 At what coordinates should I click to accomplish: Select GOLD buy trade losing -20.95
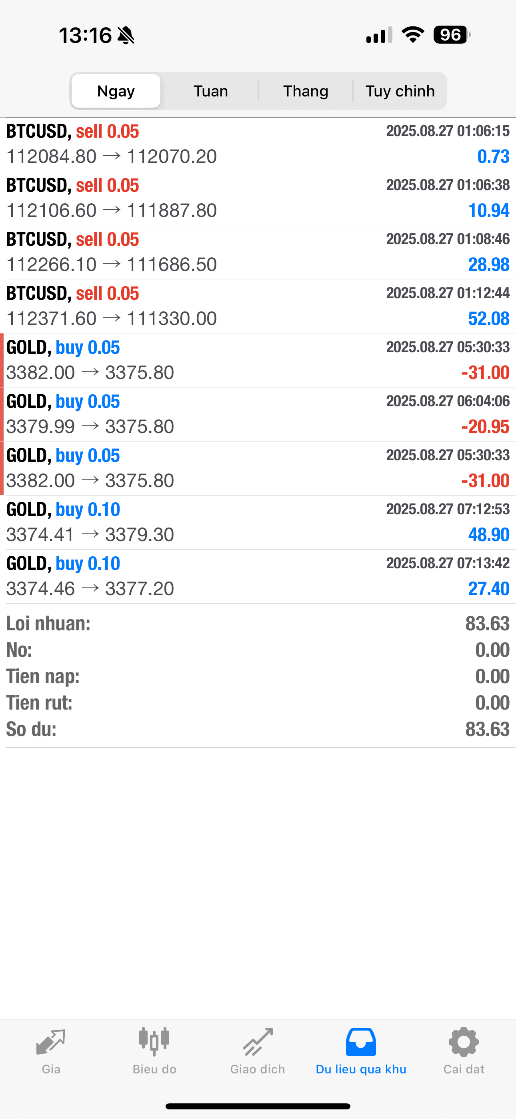click(258, 414)
